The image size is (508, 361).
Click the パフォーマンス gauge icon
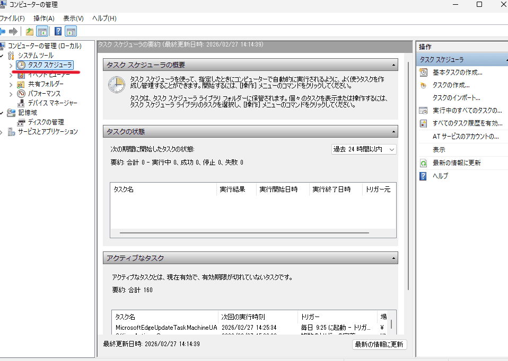click(21, 94)
